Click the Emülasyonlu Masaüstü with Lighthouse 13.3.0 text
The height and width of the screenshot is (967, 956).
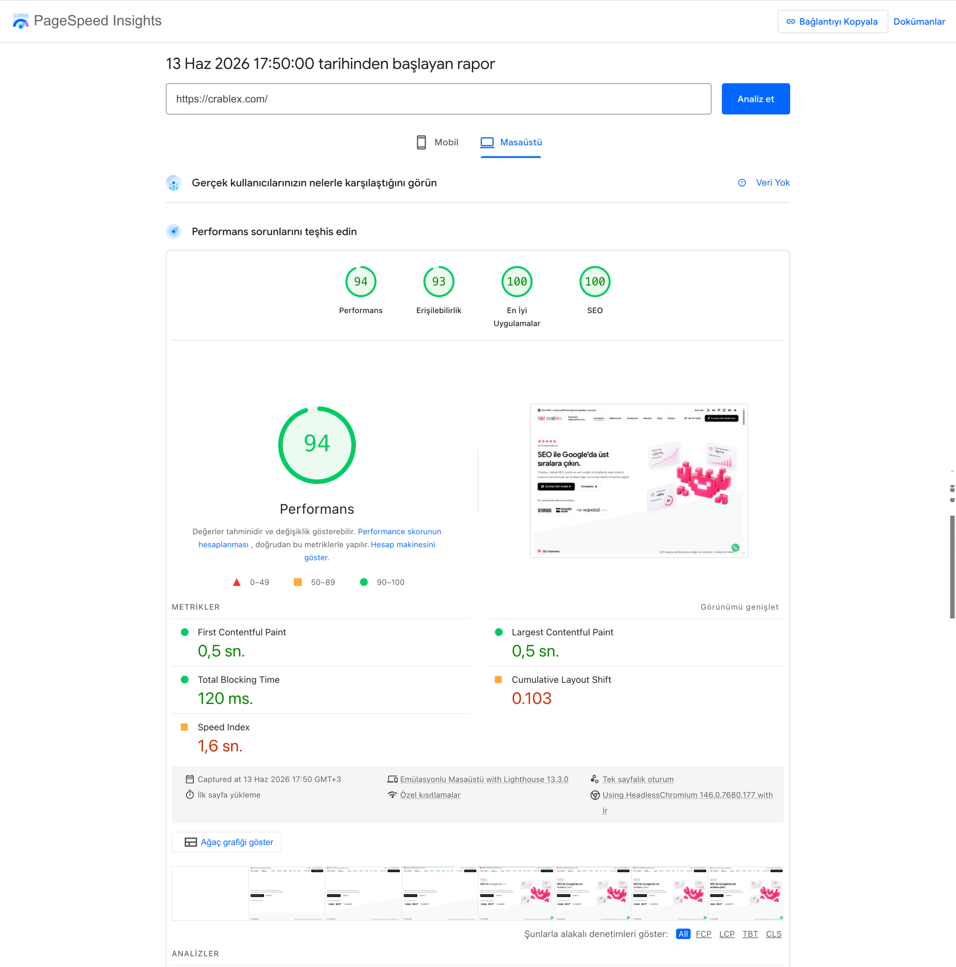484,779
